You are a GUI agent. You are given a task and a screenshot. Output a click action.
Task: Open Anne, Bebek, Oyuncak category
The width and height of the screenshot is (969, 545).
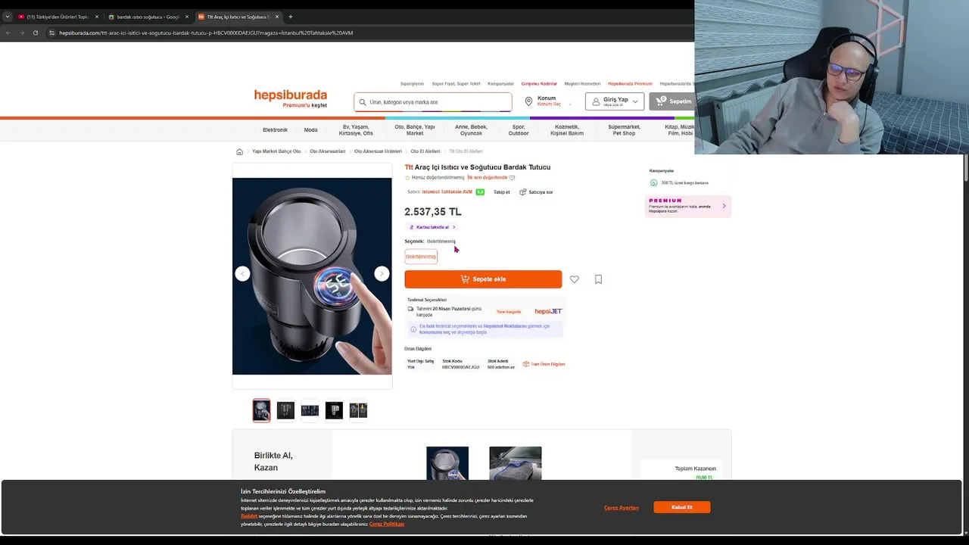(x=471, y=130)
